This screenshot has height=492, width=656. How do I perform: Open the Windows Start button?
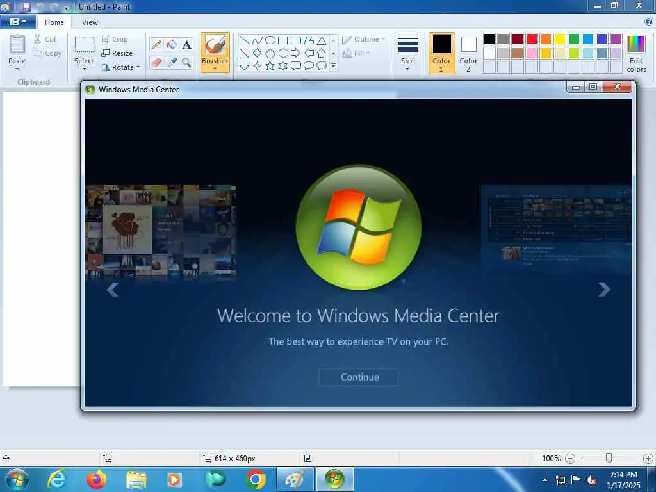(17, 479)
